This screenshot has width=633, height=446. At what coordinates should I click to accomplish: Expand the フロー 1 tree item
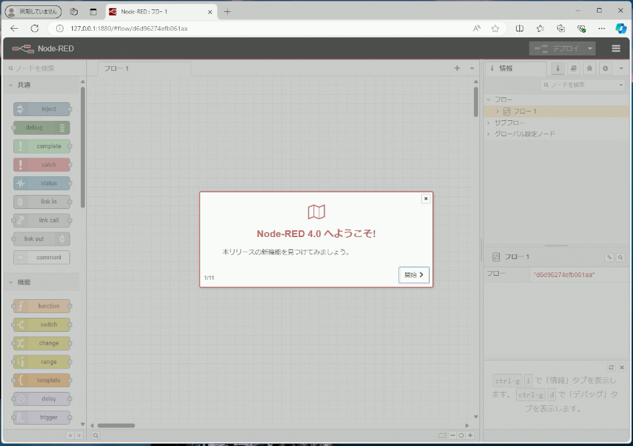[x=497, y=111]
